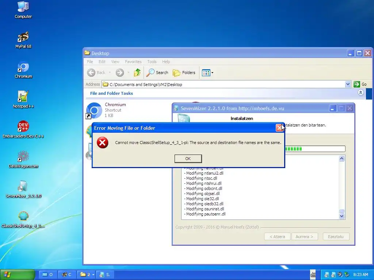Select log line 'Modifying oledb32.dll'
Viewport: 374px width, 280px height.
click(204, 204)
